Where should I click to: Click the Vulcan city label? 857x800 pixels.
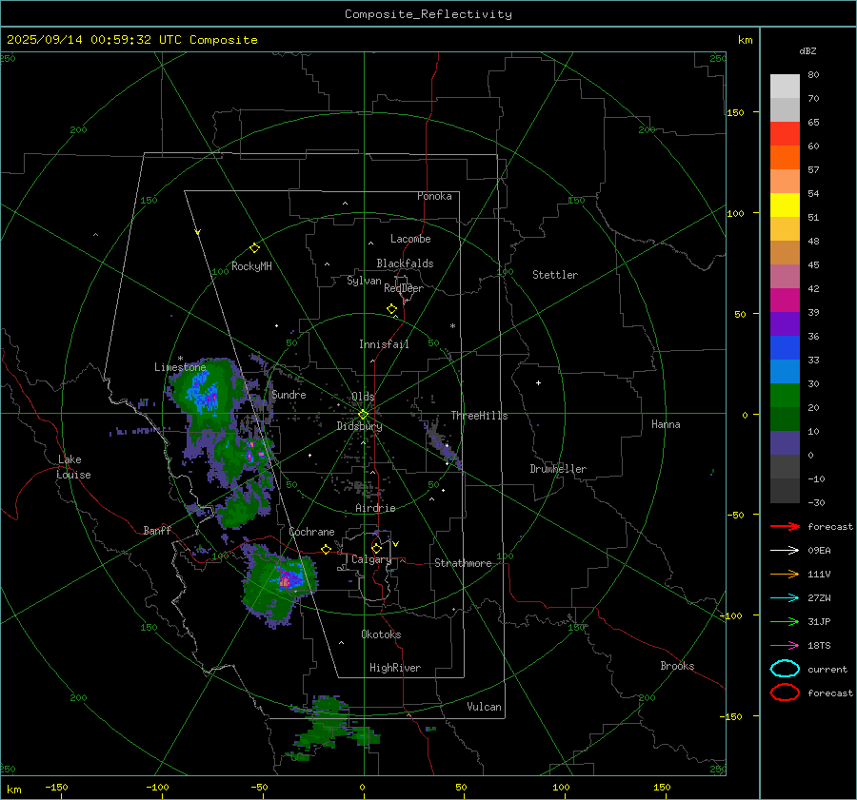(485, 707)
